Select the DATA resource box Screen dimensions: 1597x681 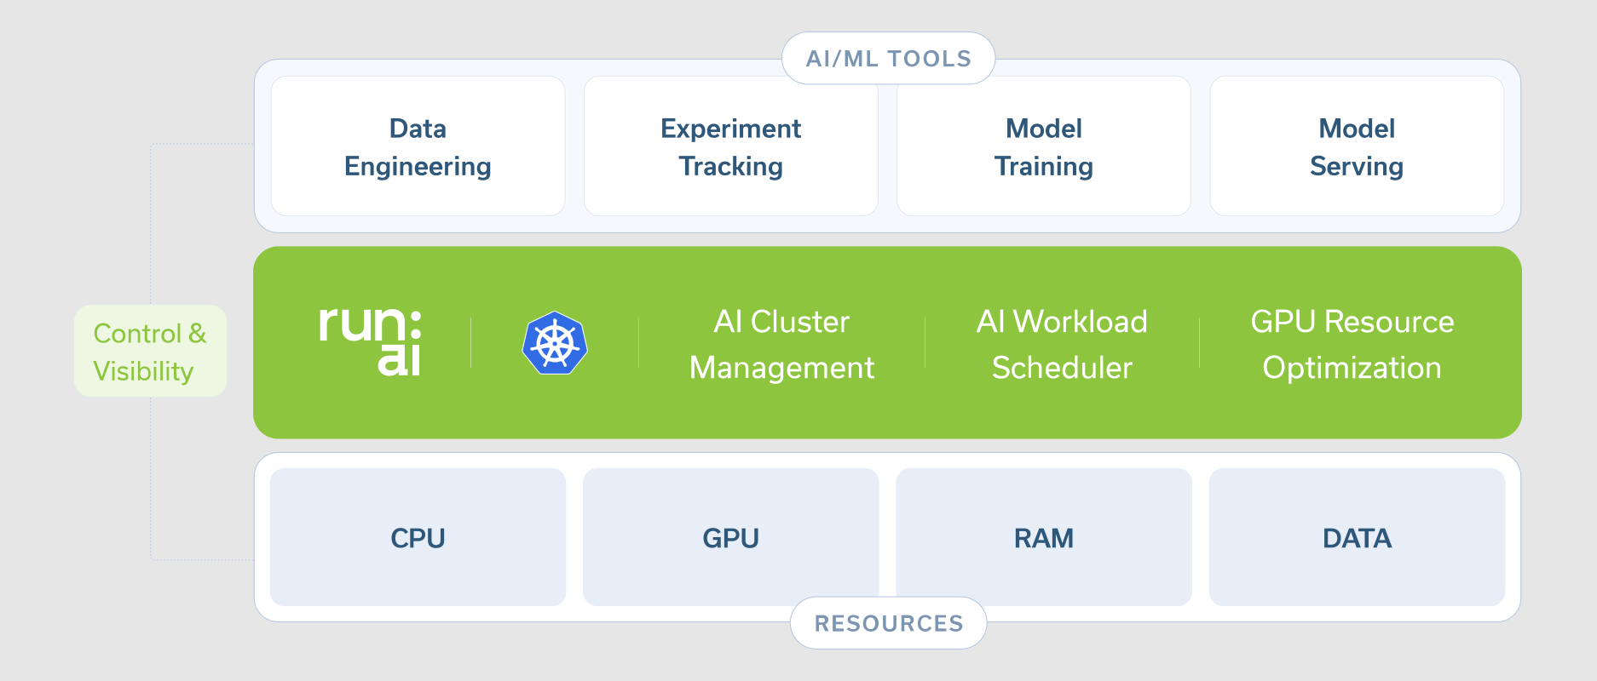coord(1357,537)
